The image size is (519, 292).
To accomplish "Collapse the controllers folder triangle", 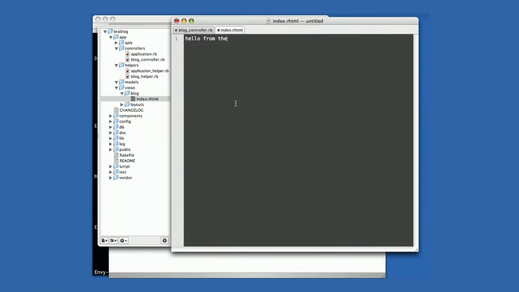I will pos(116,48).
